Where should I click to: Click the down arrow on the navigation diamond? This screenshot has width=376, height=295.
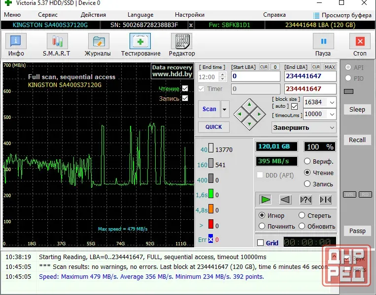click(249, 124)
